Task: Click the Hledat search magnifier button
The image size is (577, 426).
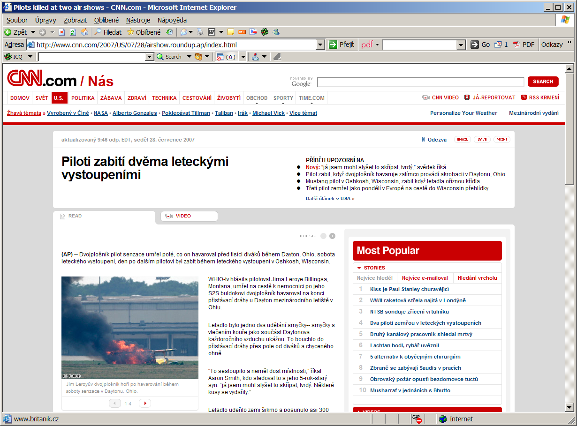Action: (108, 32)
